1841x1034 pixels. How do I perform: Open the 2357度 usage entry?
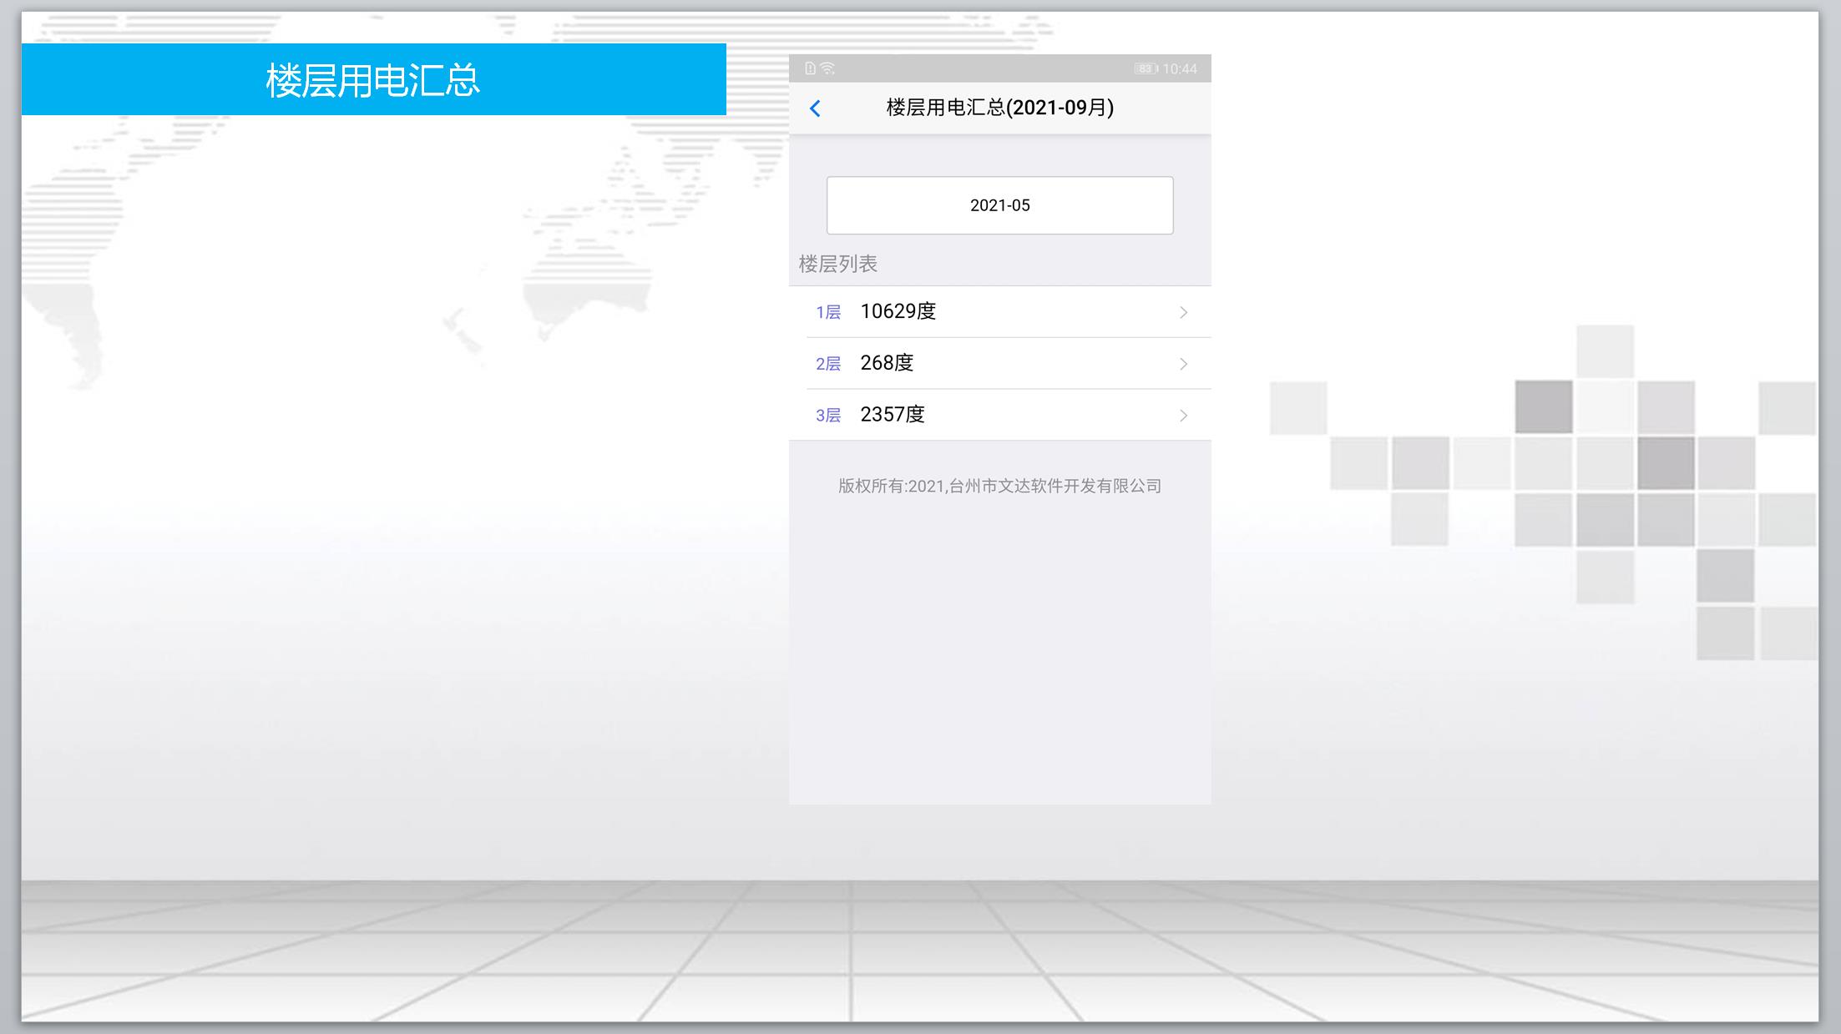[x=893, y=415]
